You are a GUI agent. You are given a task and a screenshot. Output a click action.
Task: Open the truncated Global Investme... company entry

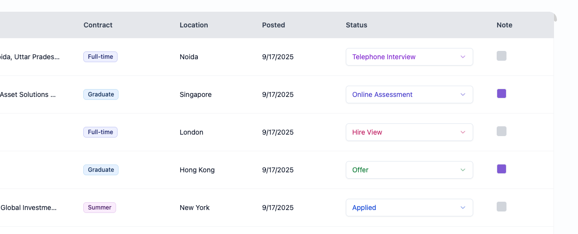[x=28, y=208]
